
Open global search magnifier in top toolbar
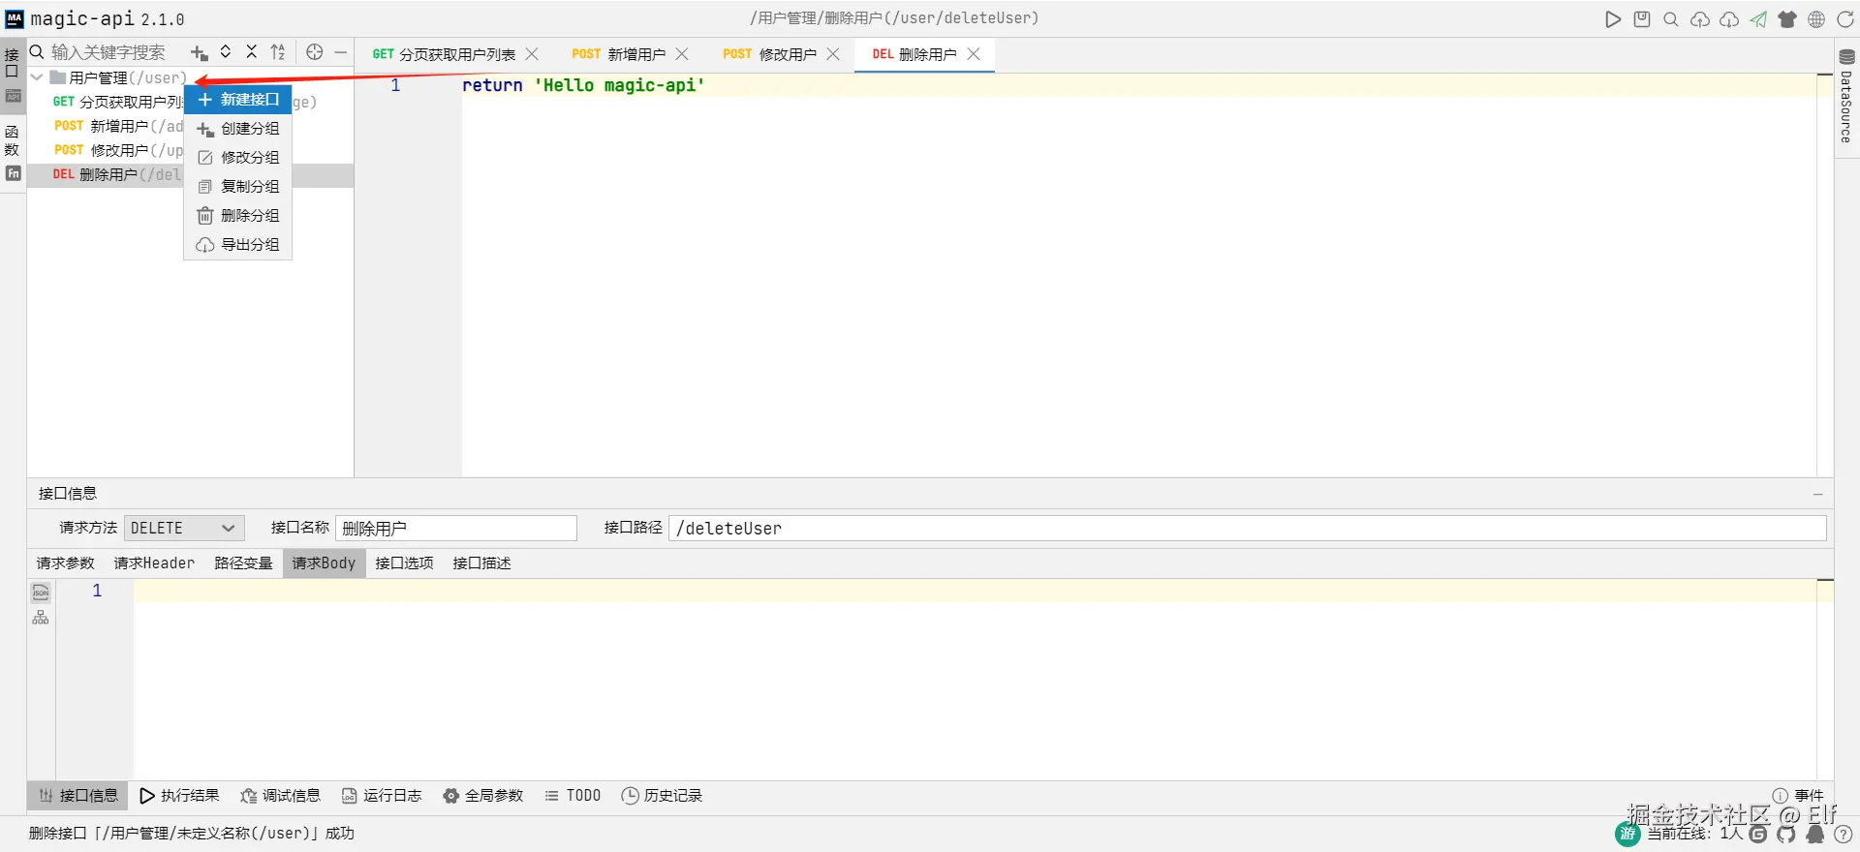[x=1671, y=19]
